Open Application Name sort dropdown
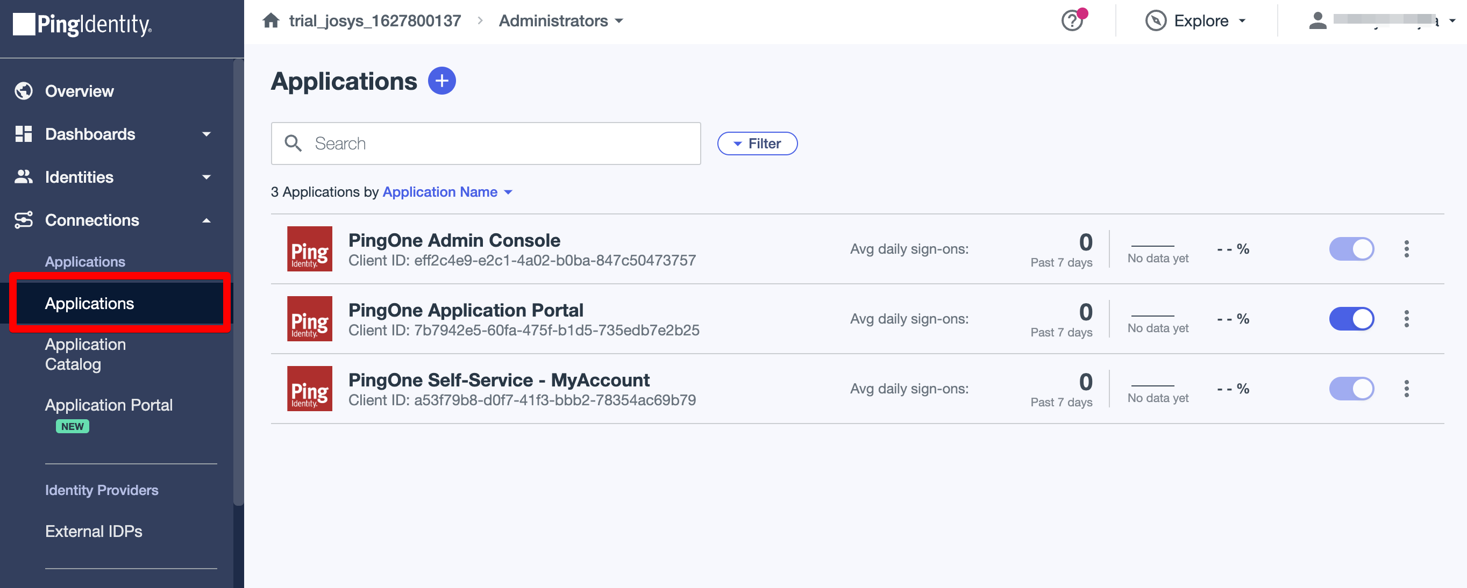This screenshot has width=1467, height=588. pos(447,192)
